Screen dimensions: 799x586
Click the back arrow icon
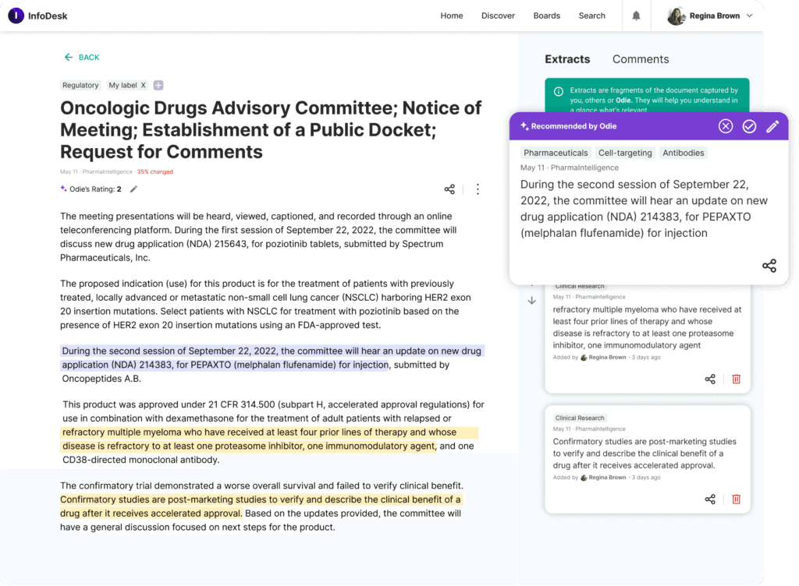69,58
